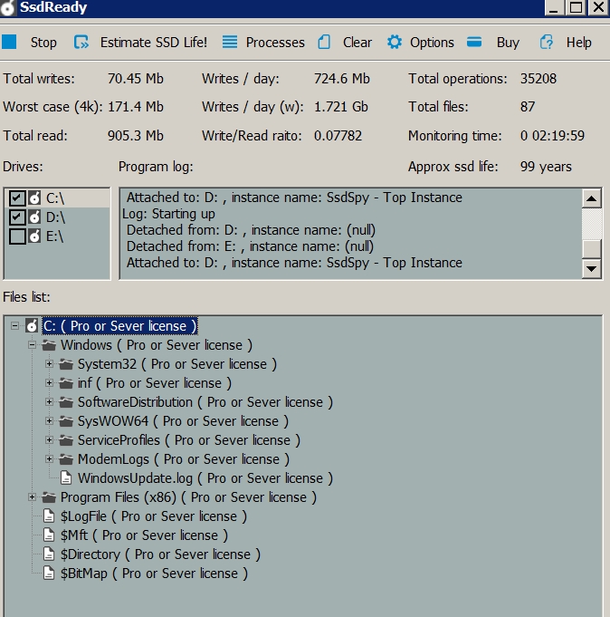Click the program log scroll up arrow
Viewport: 610px width, 617px height.
pos(591,198)
